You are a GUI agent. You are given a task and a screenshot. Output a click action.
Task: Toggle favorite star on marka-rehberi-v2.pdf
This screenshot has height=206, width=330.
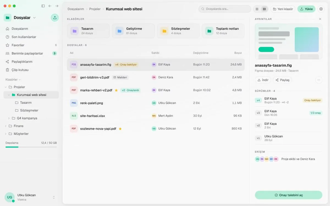click(116, 90)
